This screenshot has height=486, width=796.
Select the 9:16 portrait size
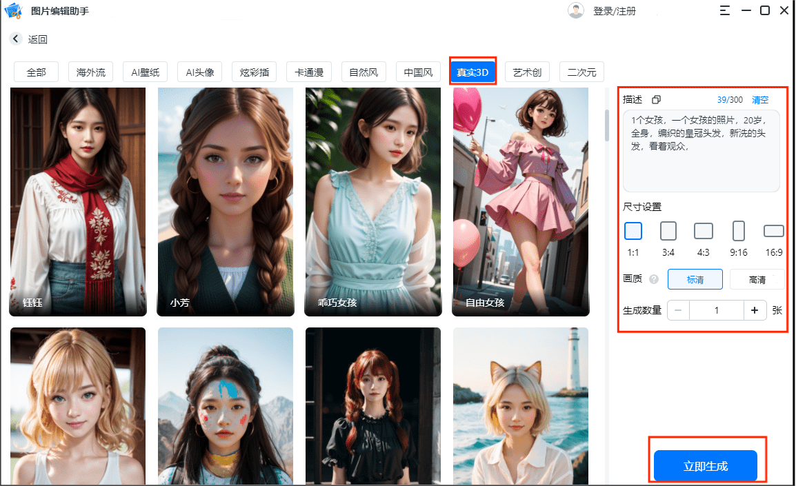tap(738, 231)
